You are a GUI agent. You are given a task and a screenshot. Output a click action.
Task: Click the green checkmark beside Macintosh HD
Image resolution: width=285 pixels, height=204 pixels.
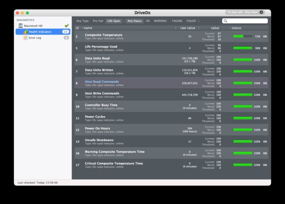pyautogui.click(x=67, y=26)
